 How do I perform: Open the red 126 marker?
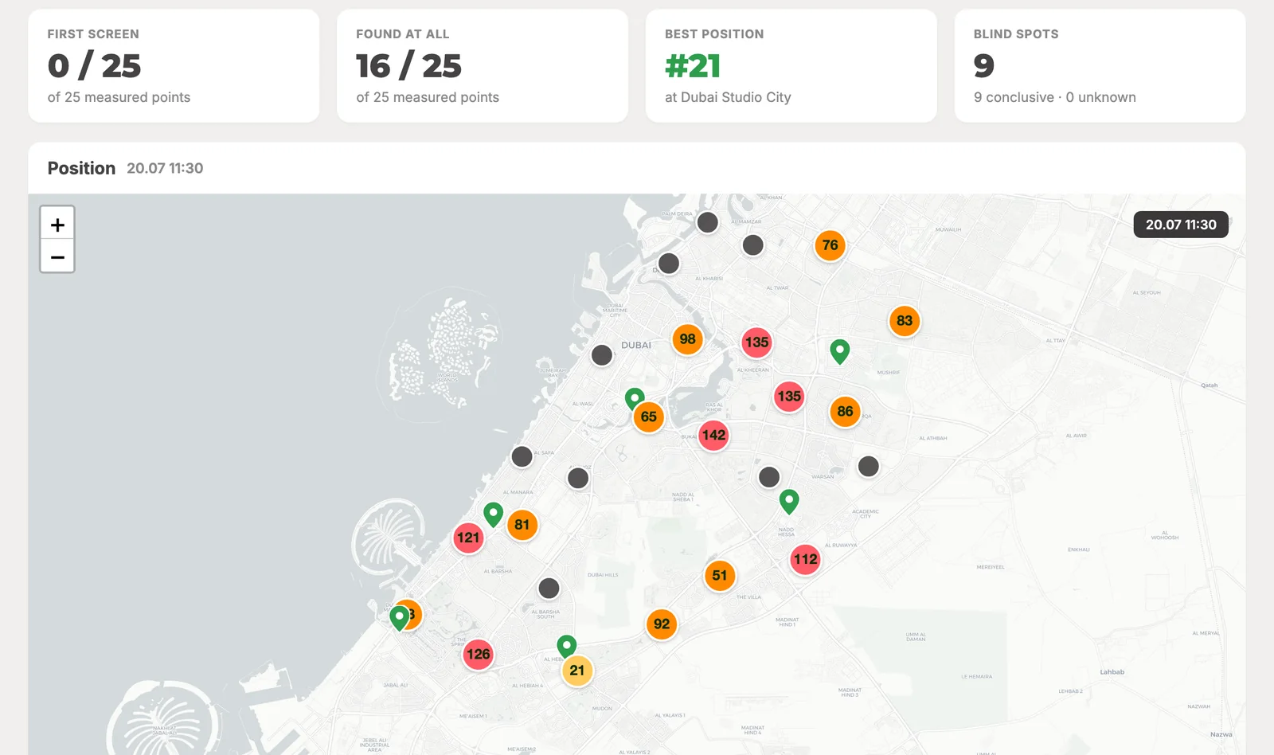(479, 655)
